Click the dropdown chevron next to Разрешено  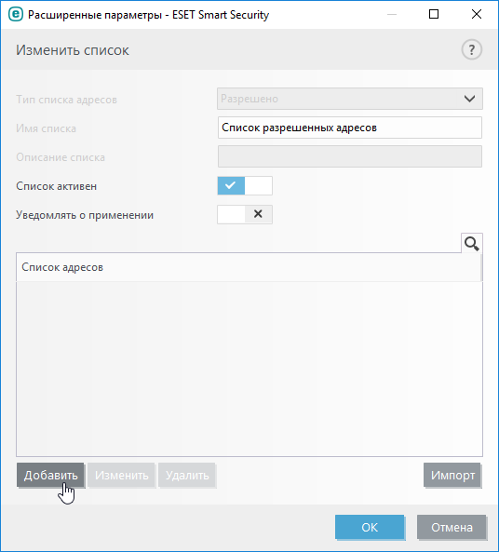click(x=469, y=99)
